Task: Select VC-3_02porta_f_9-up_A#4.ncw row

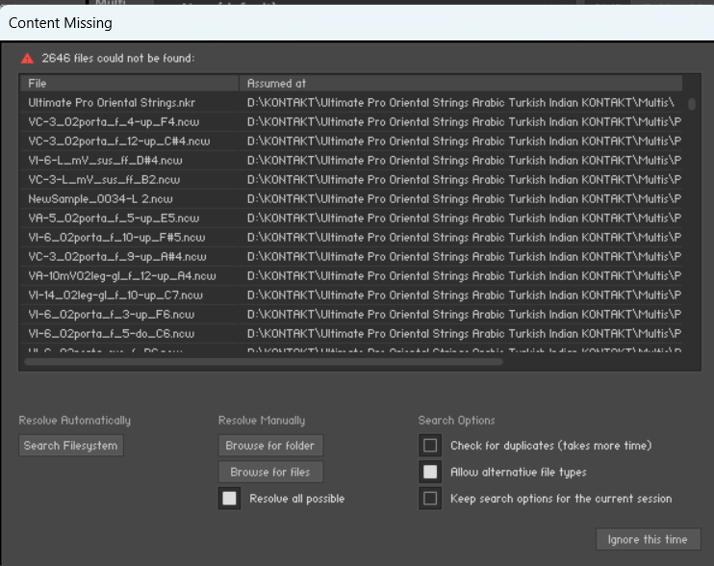Action: 351,256
